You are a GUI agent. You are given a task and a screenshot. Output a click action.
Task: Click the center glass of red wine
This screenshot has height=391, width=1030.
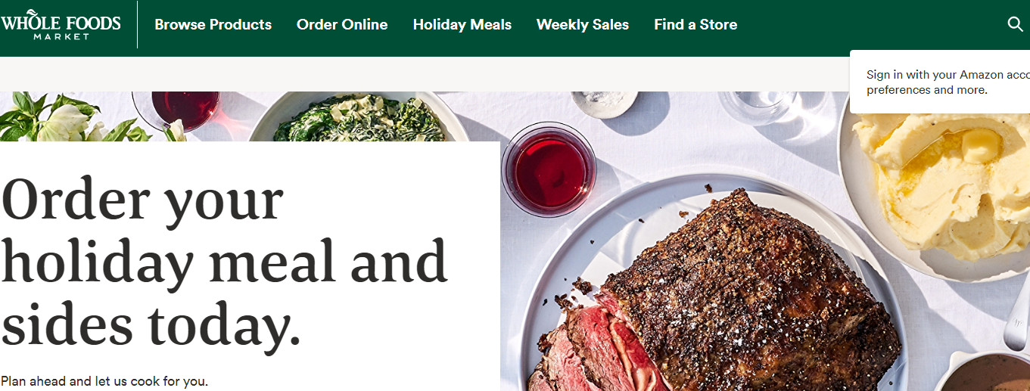549,169
